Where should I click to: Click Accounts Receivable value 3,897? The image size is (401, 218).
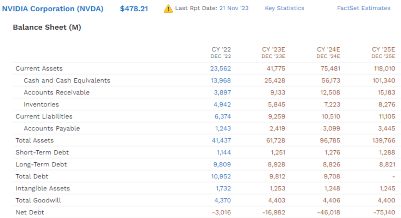tap(222, 92)
